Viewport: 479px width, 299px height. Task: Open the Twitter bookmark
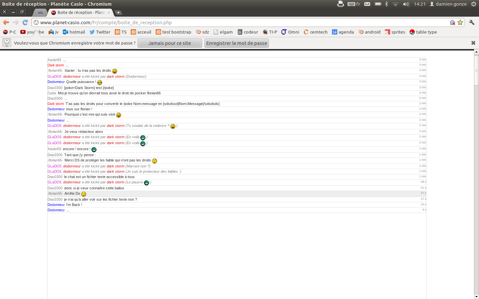(x=100, y=32)
